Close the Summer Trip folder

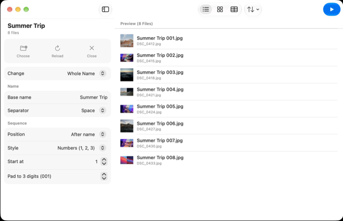92,51
